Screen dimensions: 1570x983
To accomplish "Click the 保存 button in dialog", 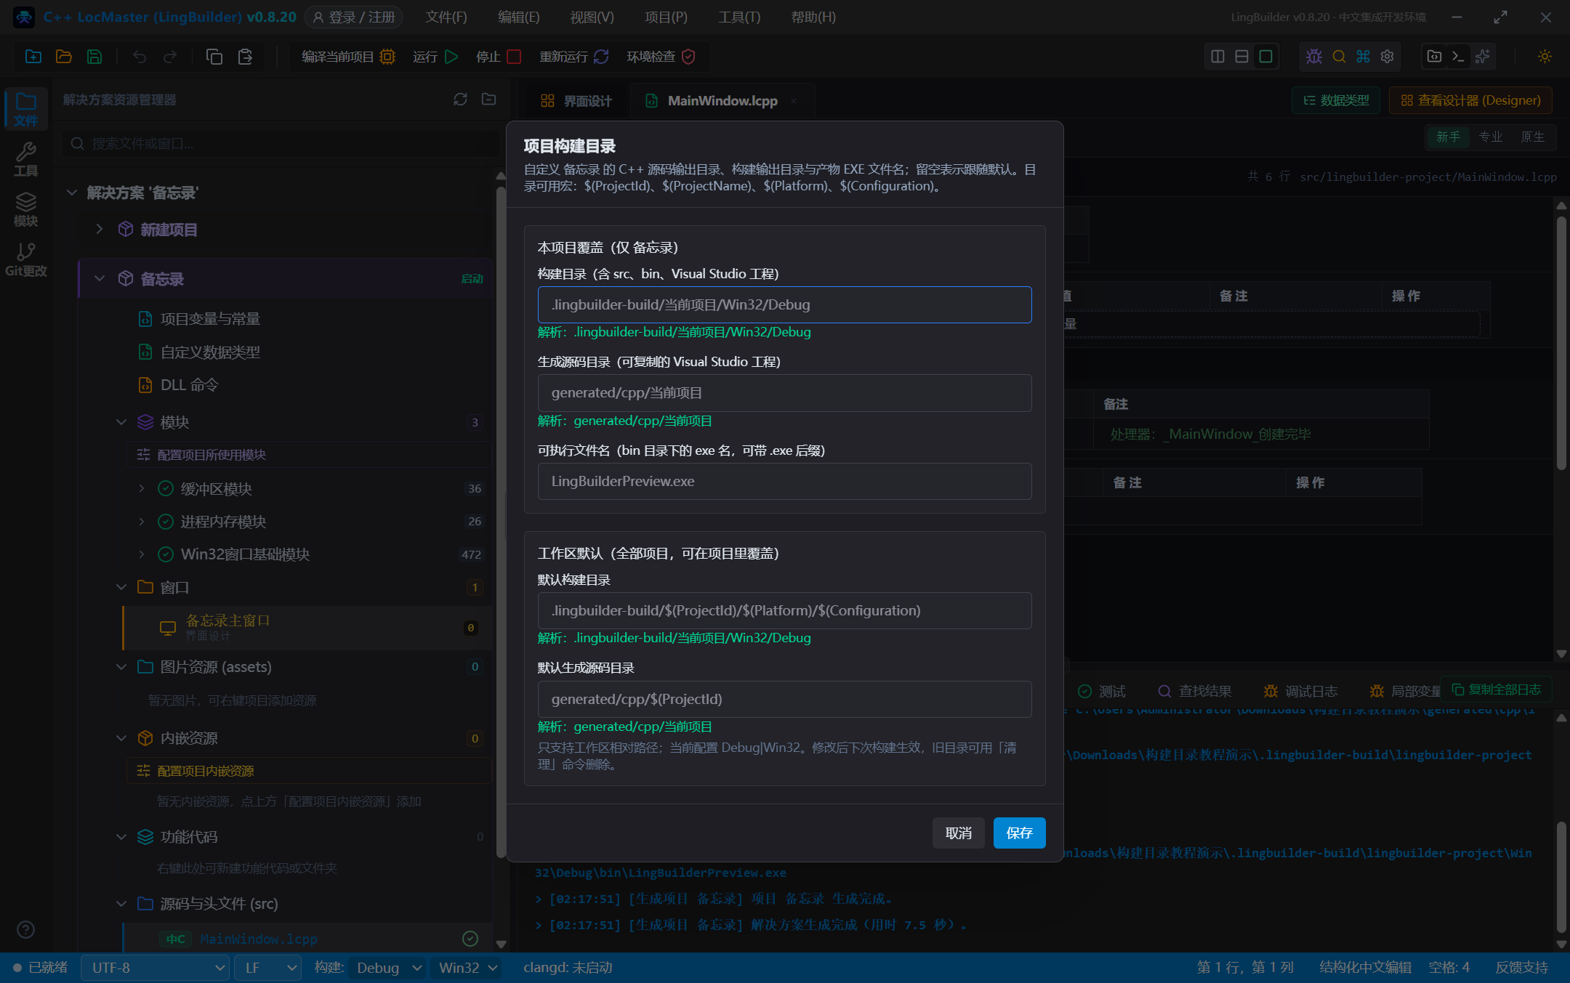I will (1019, 833).
